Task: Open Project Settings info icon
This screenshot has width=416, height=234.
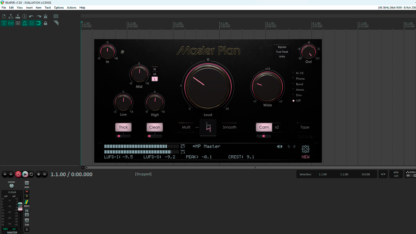Action: coord(25,16)
